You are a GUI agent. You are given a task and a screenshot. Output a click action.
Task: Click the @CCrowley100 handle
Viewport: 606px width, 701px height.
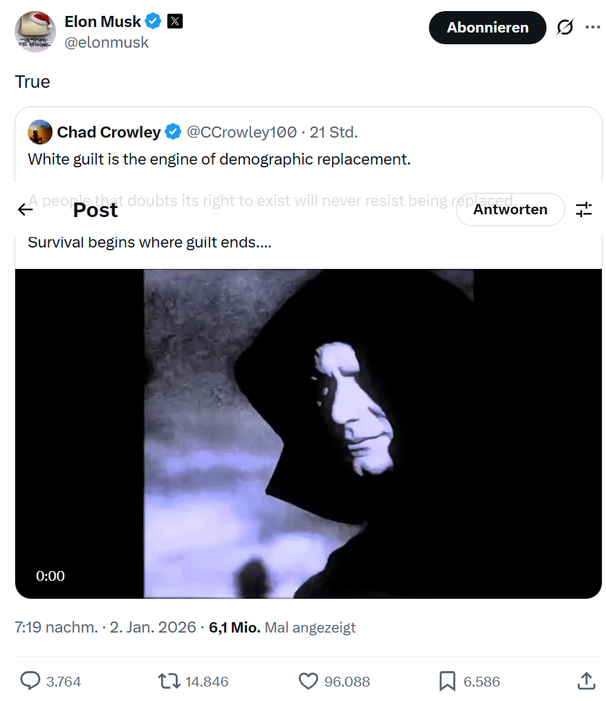pyautogui.click(x=242, y=131)
